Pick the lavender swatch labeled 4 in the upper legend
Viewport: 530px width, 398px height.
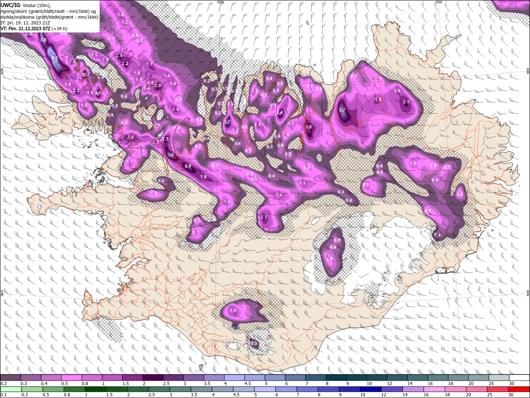(x=234, y=378)
